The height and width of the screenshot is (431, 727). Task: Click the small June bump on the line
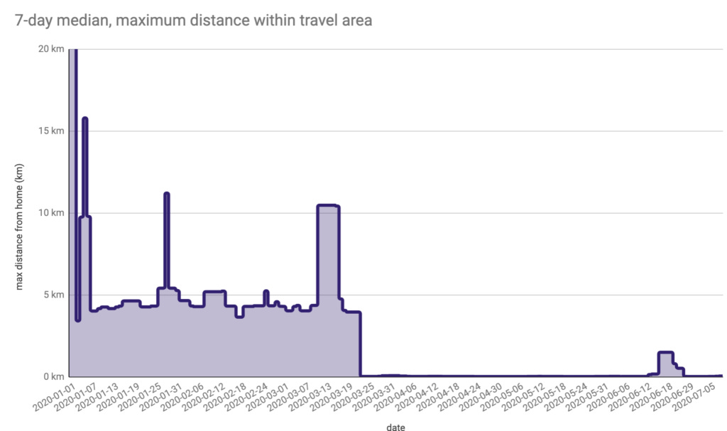tap(665, 353)
